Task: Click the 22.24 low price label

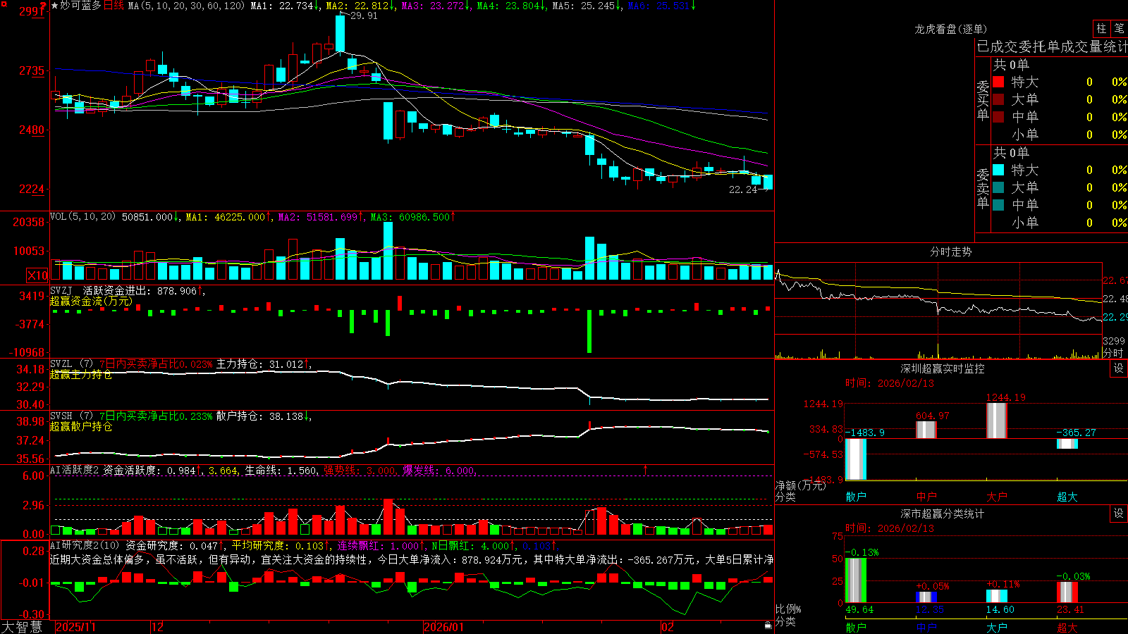Action: pyautogui.click(x=743, y=189)
